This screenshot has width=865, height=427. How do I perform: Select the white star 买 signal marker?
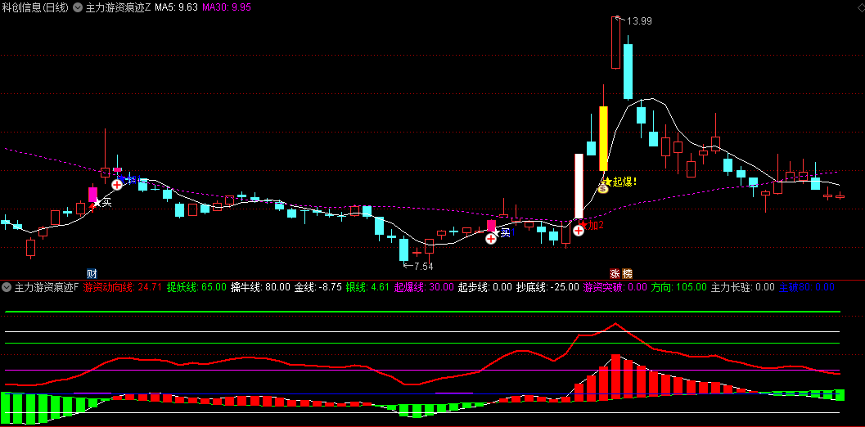(97, 203)
